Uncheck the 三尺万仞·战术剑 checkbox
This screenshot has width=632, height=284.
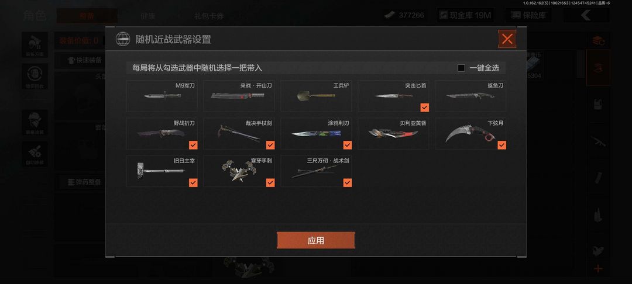tap(347, 183)
